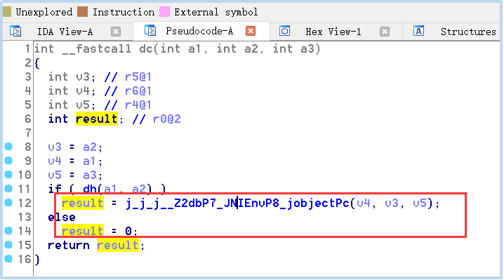Screen dimensions: 504x280
Task: Click the r0@2 register comment
Action: [167, 119]
